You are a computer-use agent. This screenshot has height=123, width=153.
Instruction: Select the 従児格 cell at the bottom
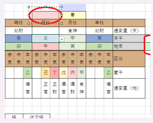(x=37, y=116)
